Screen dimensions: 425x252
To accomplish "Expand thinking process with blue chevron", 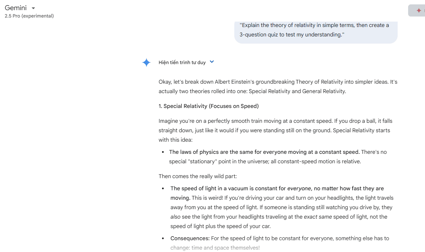I will pos(212,62).
